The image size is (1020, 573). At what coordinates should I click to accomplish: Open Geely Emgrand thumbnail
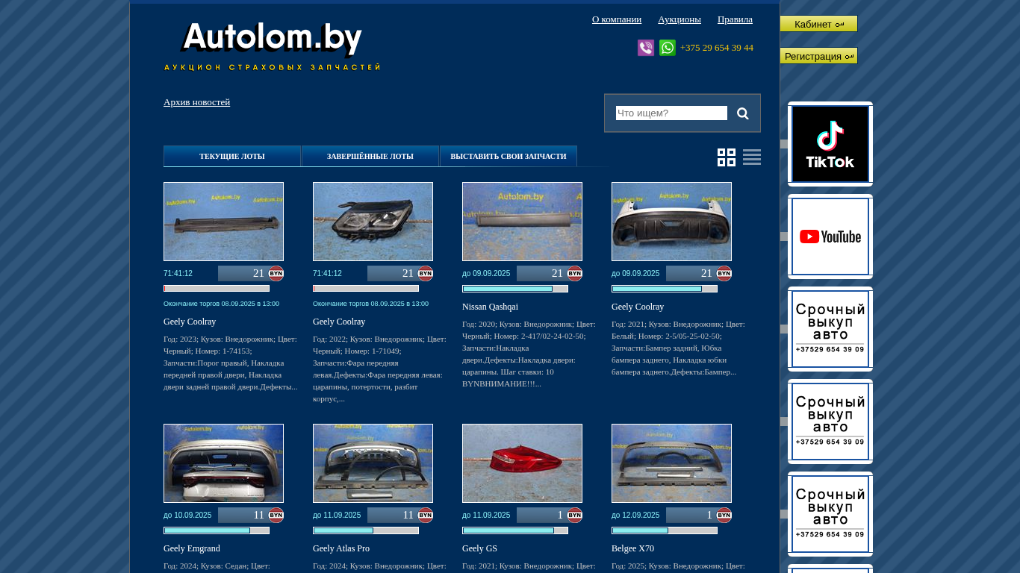(224, 463)
